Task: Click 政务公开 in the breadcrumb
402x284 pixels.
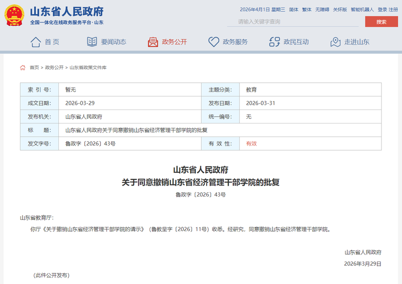Action: [54, 67]
